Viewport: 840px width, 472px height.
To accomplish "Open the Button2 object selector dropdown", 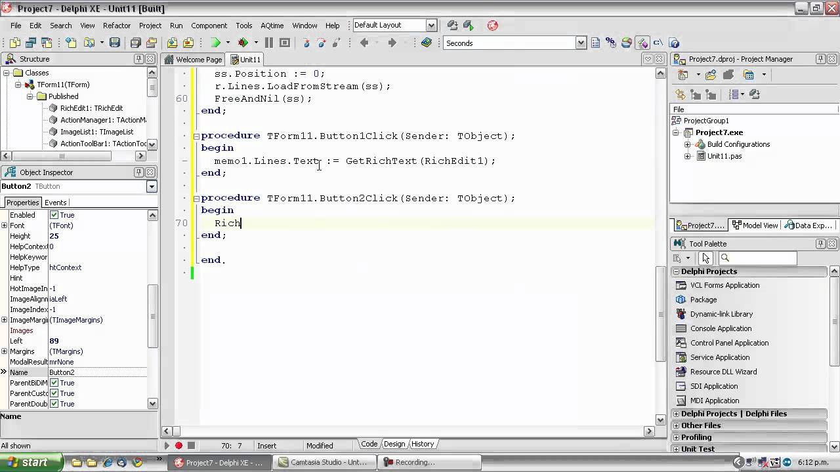I will point(152,187).
